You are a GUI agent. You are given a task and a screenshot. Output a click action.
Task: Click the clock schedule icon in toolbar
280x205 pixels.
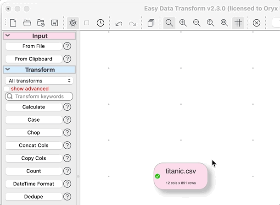point(100,23)
